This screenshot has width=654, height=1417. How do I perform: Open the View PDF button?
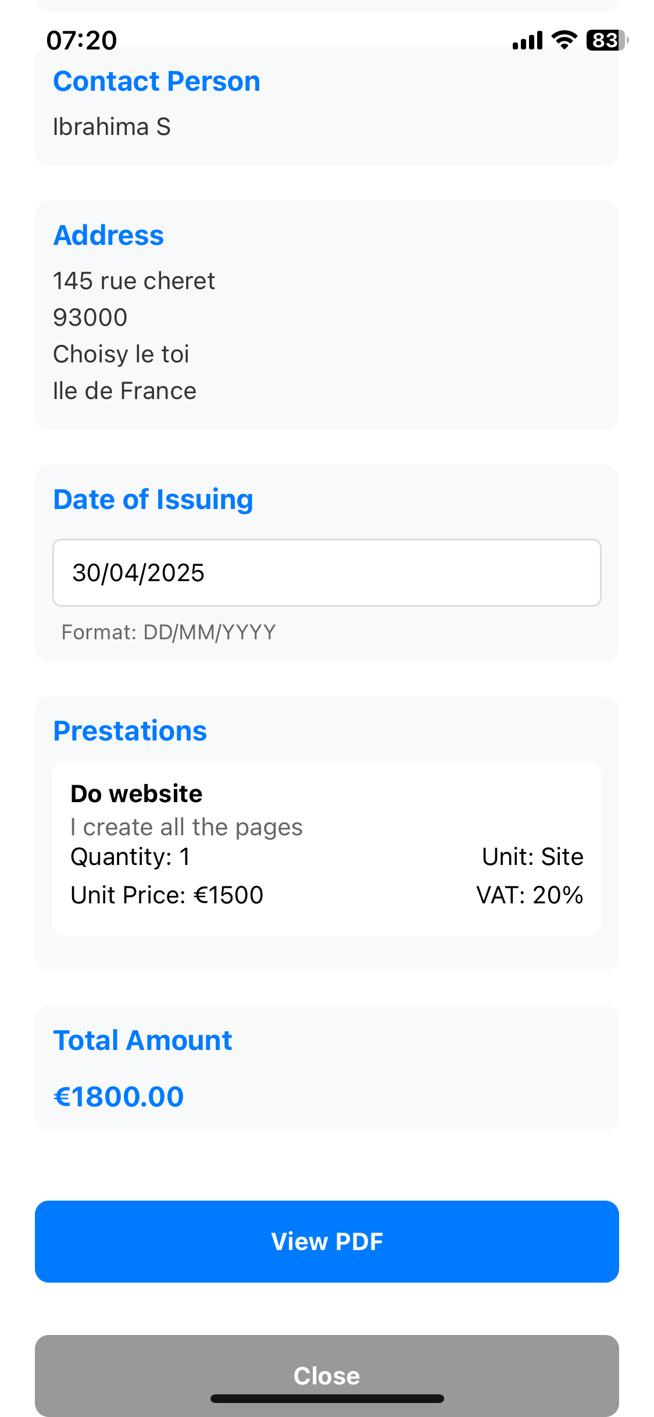click(x=327, y=1241)
